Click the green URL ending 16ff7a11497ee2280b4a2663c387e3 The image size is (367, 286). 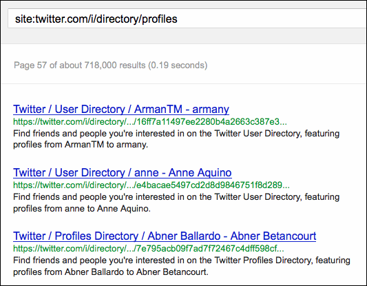point(150,122)
